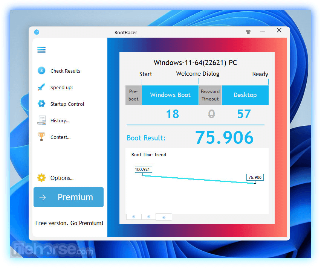Click the gray bell icon under Password Timeout
The width and height of the screenshot is (321, 268).
(x=211, y=114)
